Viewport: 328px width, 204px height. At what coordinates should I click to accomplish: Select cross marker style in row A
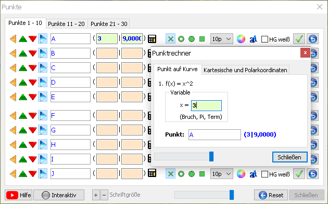tap(170, 39)
